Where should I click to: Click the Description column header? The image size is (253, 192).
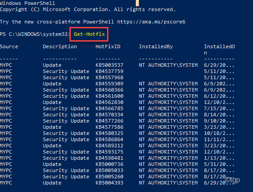tap(60, 47)
